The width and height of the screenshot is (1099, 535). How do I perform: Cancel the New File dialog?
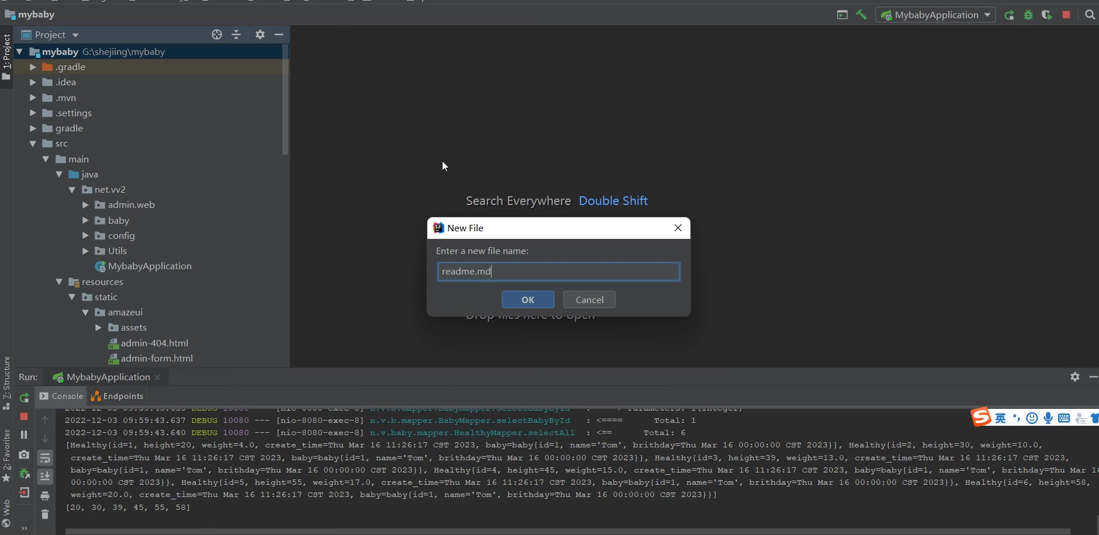(589, 300)
